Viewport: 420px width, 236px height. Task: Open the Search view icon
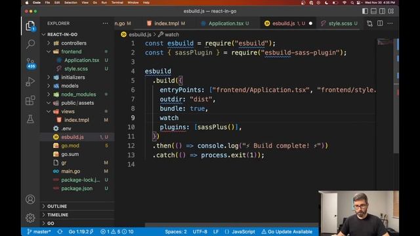click(x=30, y=44)
